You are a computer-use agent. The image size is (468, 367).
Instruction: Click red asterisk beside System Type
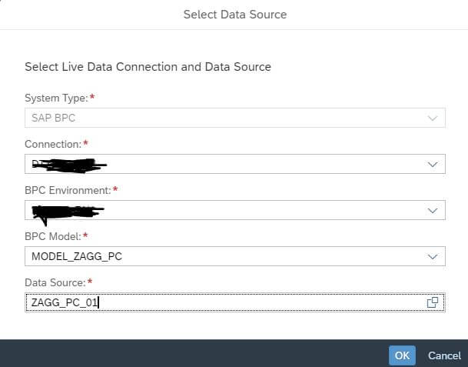coord(92,96)
